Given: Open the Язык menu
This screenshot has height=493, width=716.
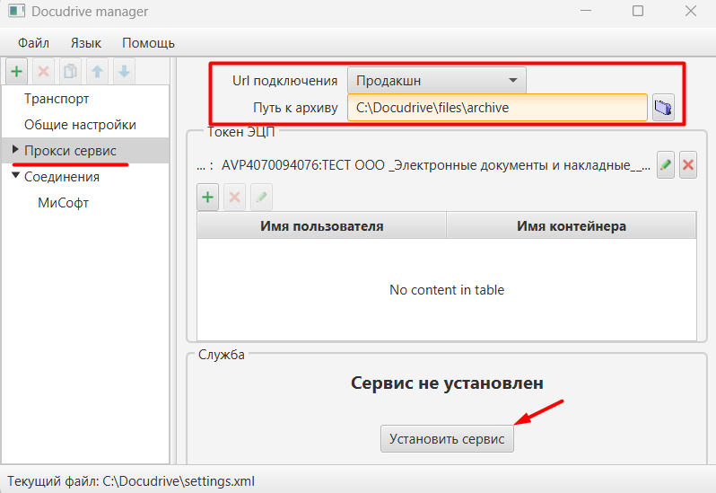Looking at the screenshot, I should 86,43.
